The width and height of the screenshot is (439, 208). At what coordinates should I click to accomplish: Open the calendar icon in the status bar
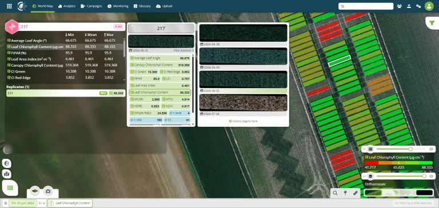pyautogui.click(x=6, y=203)
